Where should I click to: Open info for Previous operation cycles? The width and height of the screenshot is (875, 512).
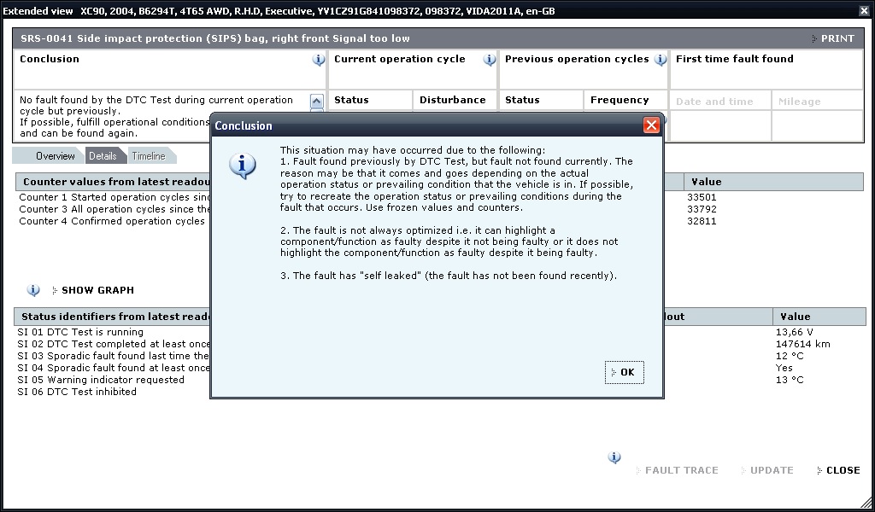660,60
